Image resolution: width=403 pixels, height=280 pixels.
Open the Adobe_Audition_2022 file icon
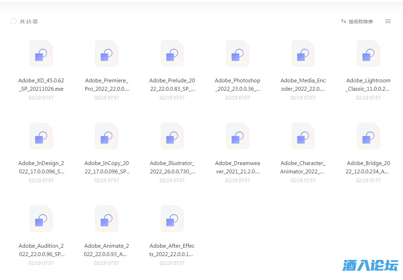tap(41, 219)
